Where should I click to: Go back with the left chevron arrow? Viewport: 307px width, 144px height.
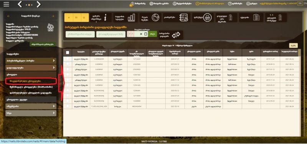point(20,4)
